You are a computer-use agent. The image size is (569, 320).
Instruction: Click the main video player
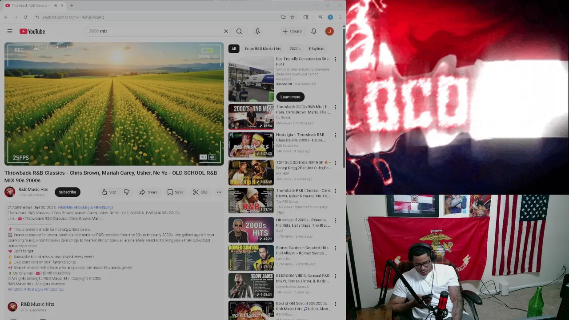coord(114,104)
